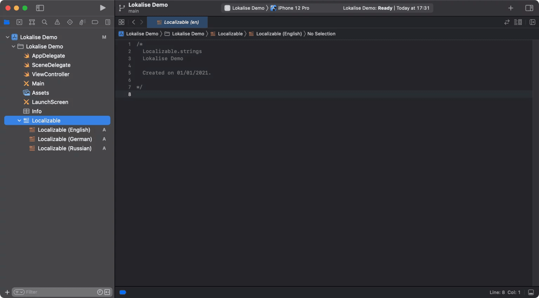Go back in editor history
The width and height of the screenshot is (539, 298).
134,22
